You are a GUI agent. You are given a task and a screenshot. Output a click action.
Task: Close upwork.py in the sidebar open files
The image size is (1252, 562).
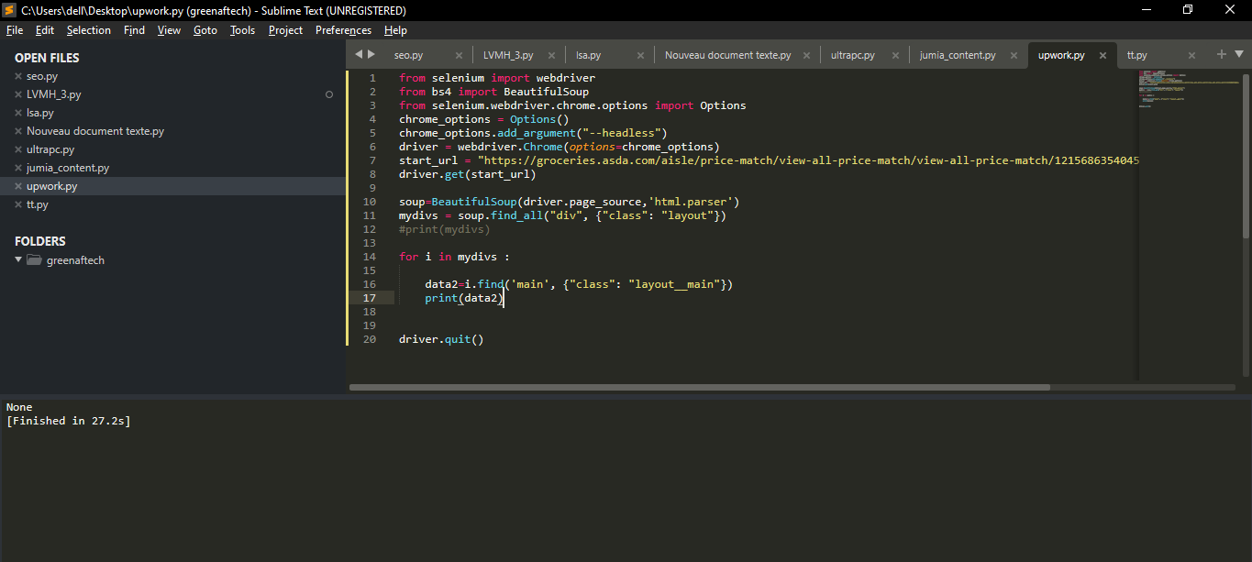point(18,186)
